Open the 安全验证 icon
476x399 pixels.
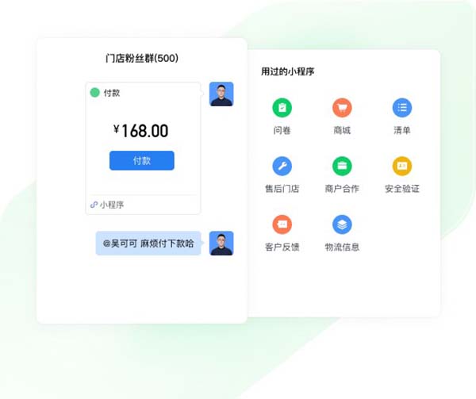(402, 166)
